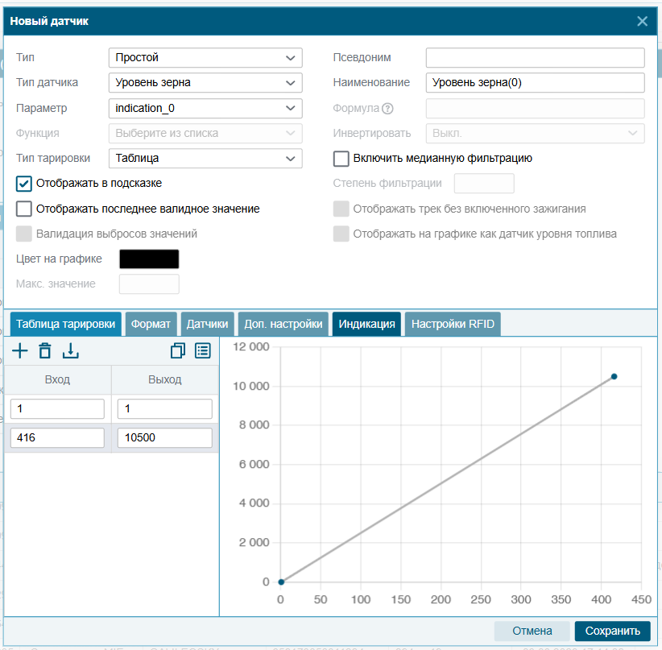Open the Настройки RFID tab
This screenshot has height=650, width=662.
point(453,324)
